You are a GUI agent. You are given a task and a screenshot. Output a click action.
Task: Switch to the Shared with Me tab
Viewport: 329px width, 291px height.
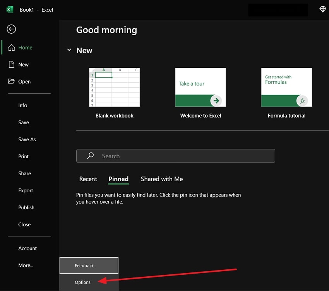[x=161, y=179]
